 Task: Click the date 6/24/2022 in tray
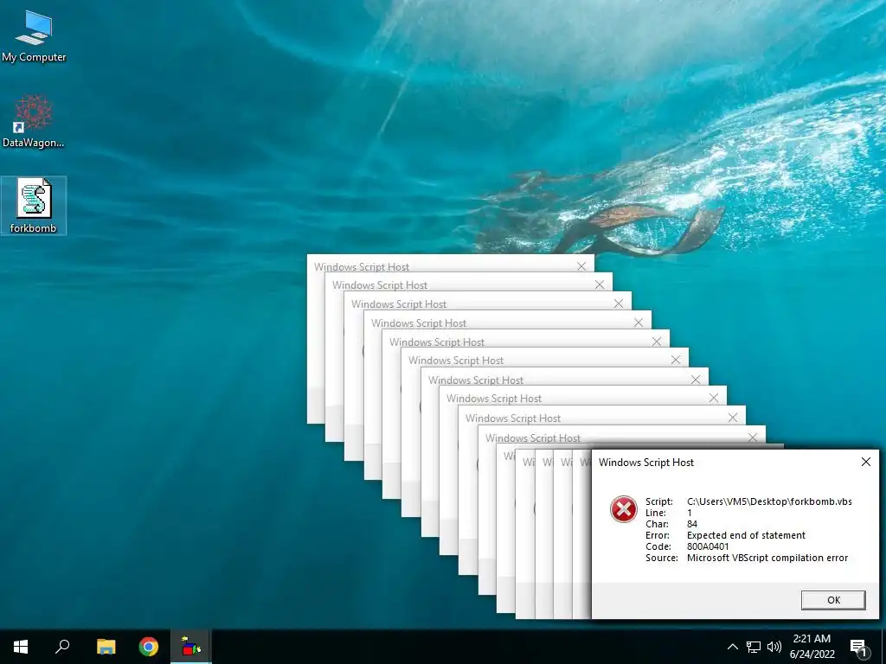(812, 654)
